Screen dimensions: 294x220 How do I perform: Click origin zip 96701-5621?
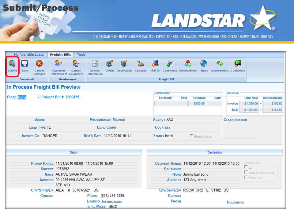coord(81,190)
